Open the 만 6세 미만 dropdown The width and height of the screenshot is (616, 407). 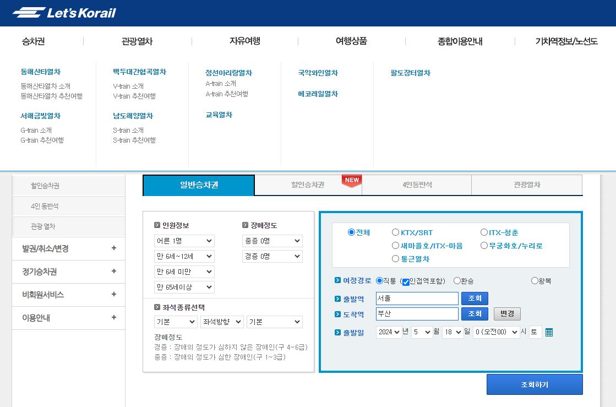tap(184, 272)
